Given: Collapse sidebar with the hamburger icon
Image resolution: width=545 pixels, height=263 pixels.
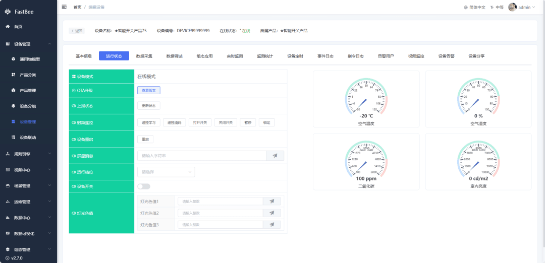Looking at the screenshot, I should [64, 7].
